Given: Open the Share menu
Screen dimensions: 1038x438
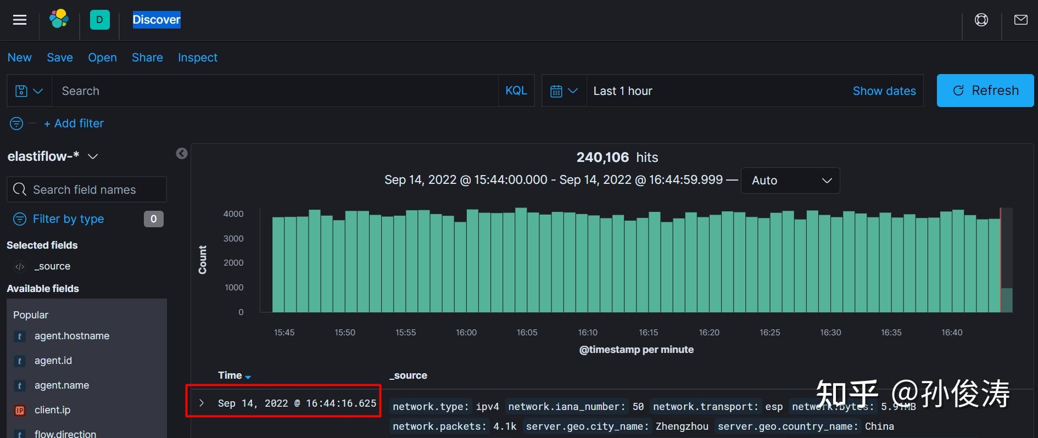Looking at the screenshot, I should [x=147, y=58].
